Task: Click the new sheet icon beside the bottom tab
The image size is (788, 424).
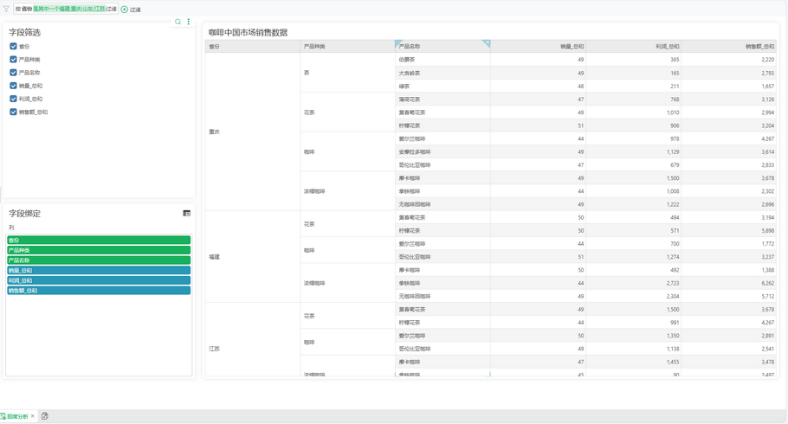Action: [x=45, y=416]
